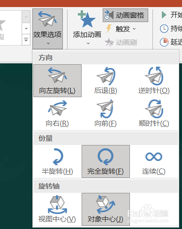Choose the 后退(B) direction effect

pyautogui.click(x=106, y=81)
